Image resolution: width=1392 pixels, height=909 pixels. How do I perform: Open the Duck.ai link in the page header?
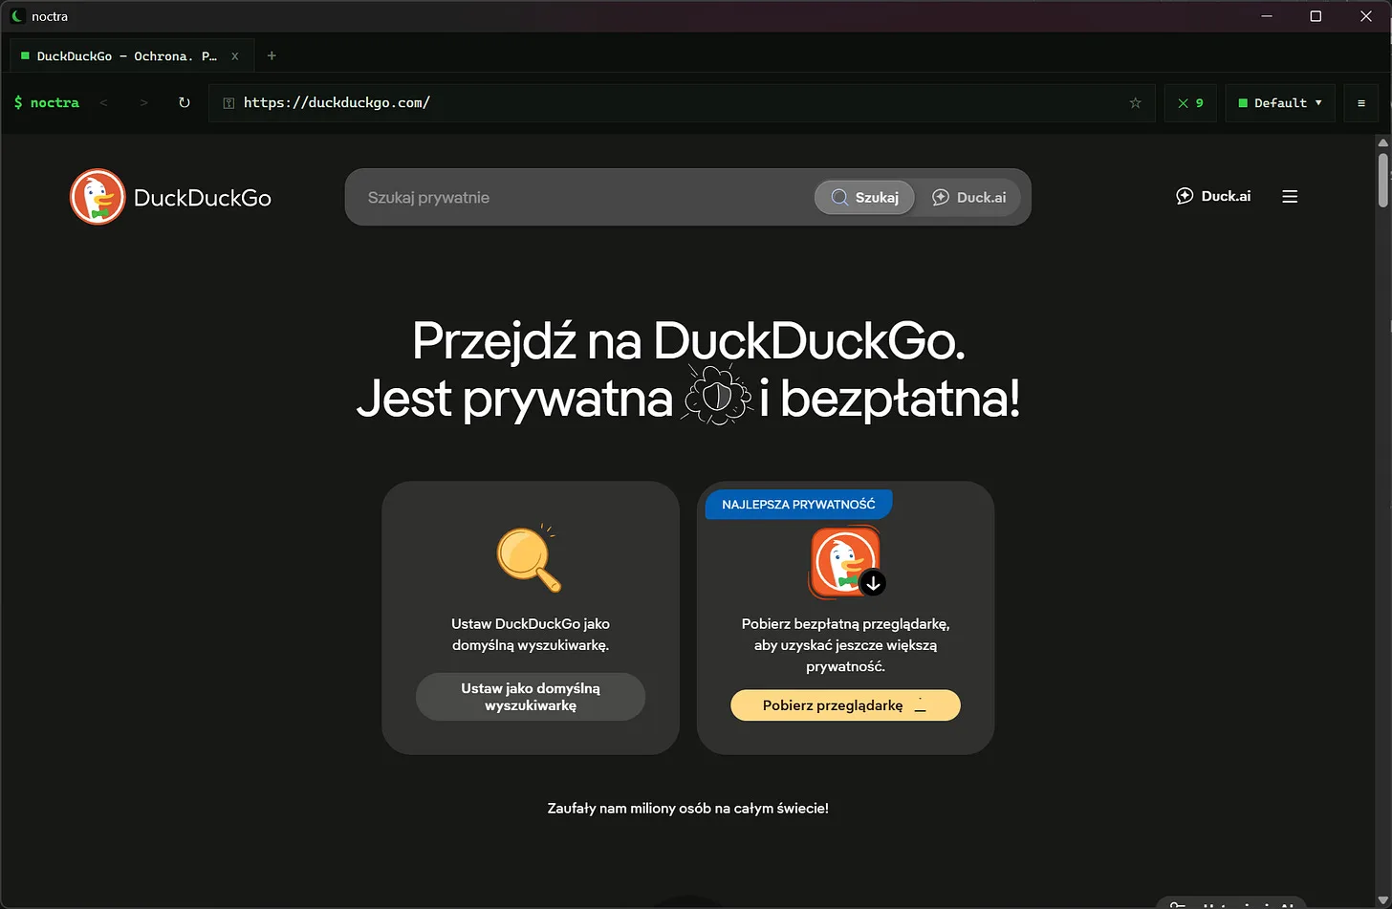pyautogui.click(x=1213, y=196)
